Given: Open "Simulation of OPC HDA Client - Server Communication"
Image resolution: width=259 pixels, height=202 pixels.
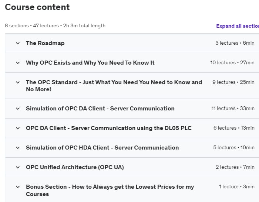Looking at the screenshot, I should click(102, 148).
